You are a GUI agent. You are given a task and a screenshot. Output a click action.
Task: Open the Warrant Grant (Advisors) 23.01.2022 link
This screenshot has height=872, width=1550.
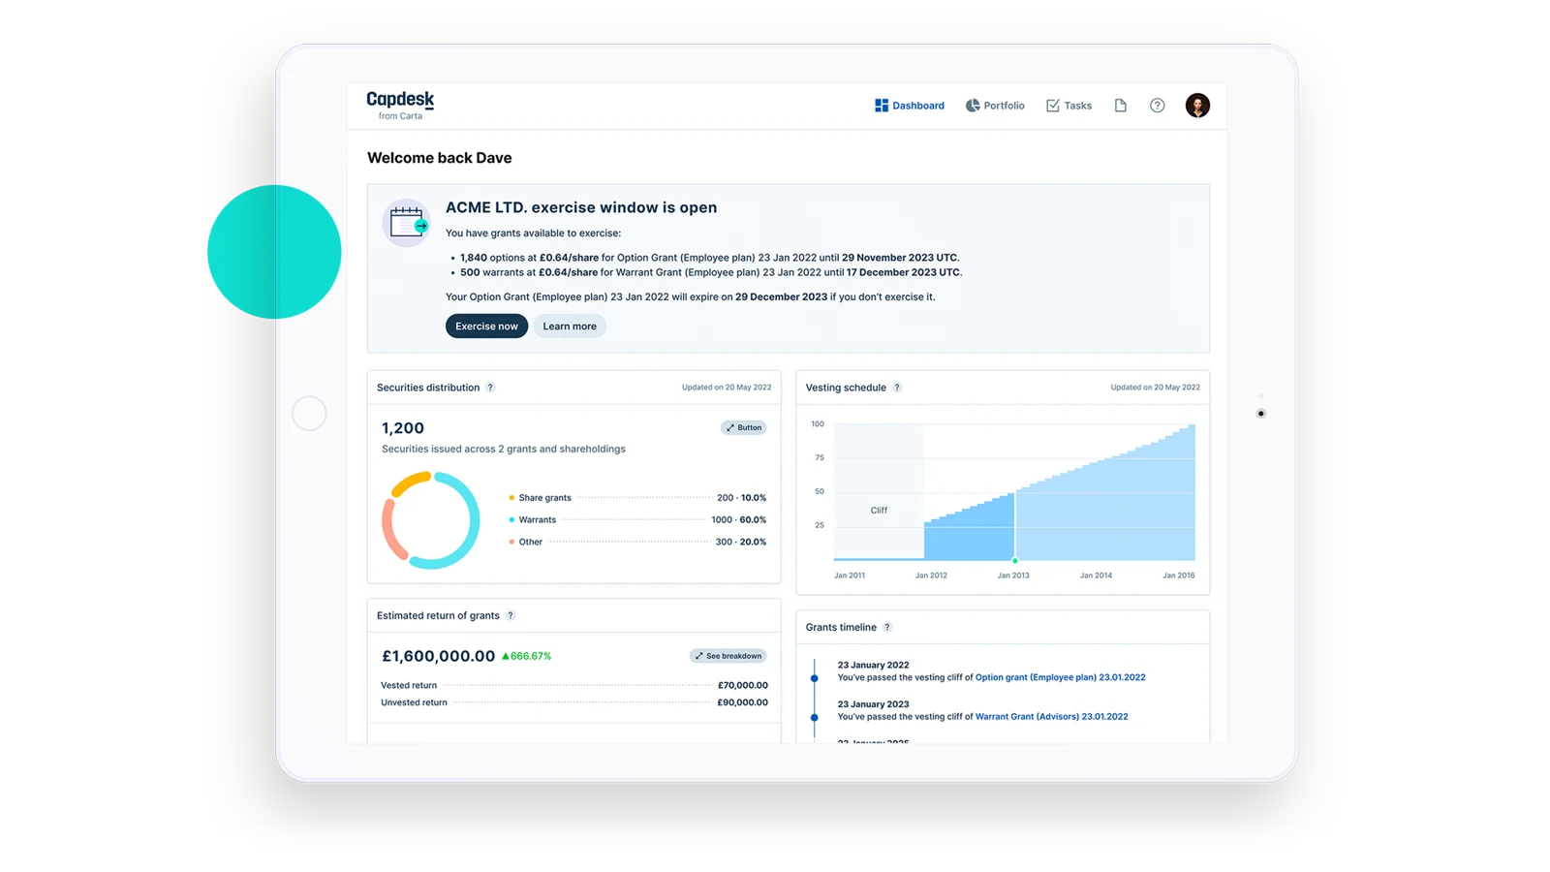coord(1051,717)
